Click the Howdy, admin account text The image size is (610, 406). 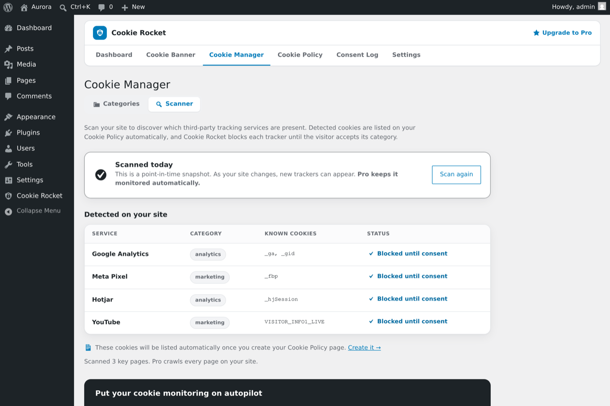[x=573, y=7]
